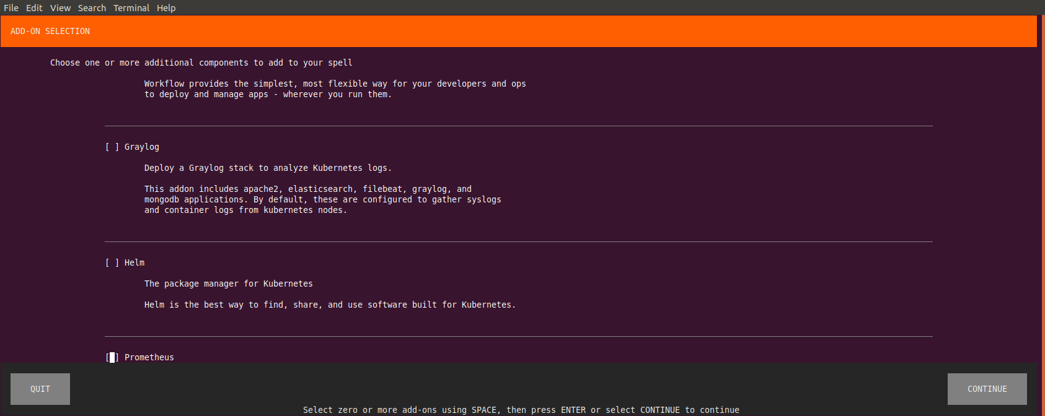Click the 'Select zero or more add-ons' hint text
This screenshot has height=416, width=1045.
point(521,410)
